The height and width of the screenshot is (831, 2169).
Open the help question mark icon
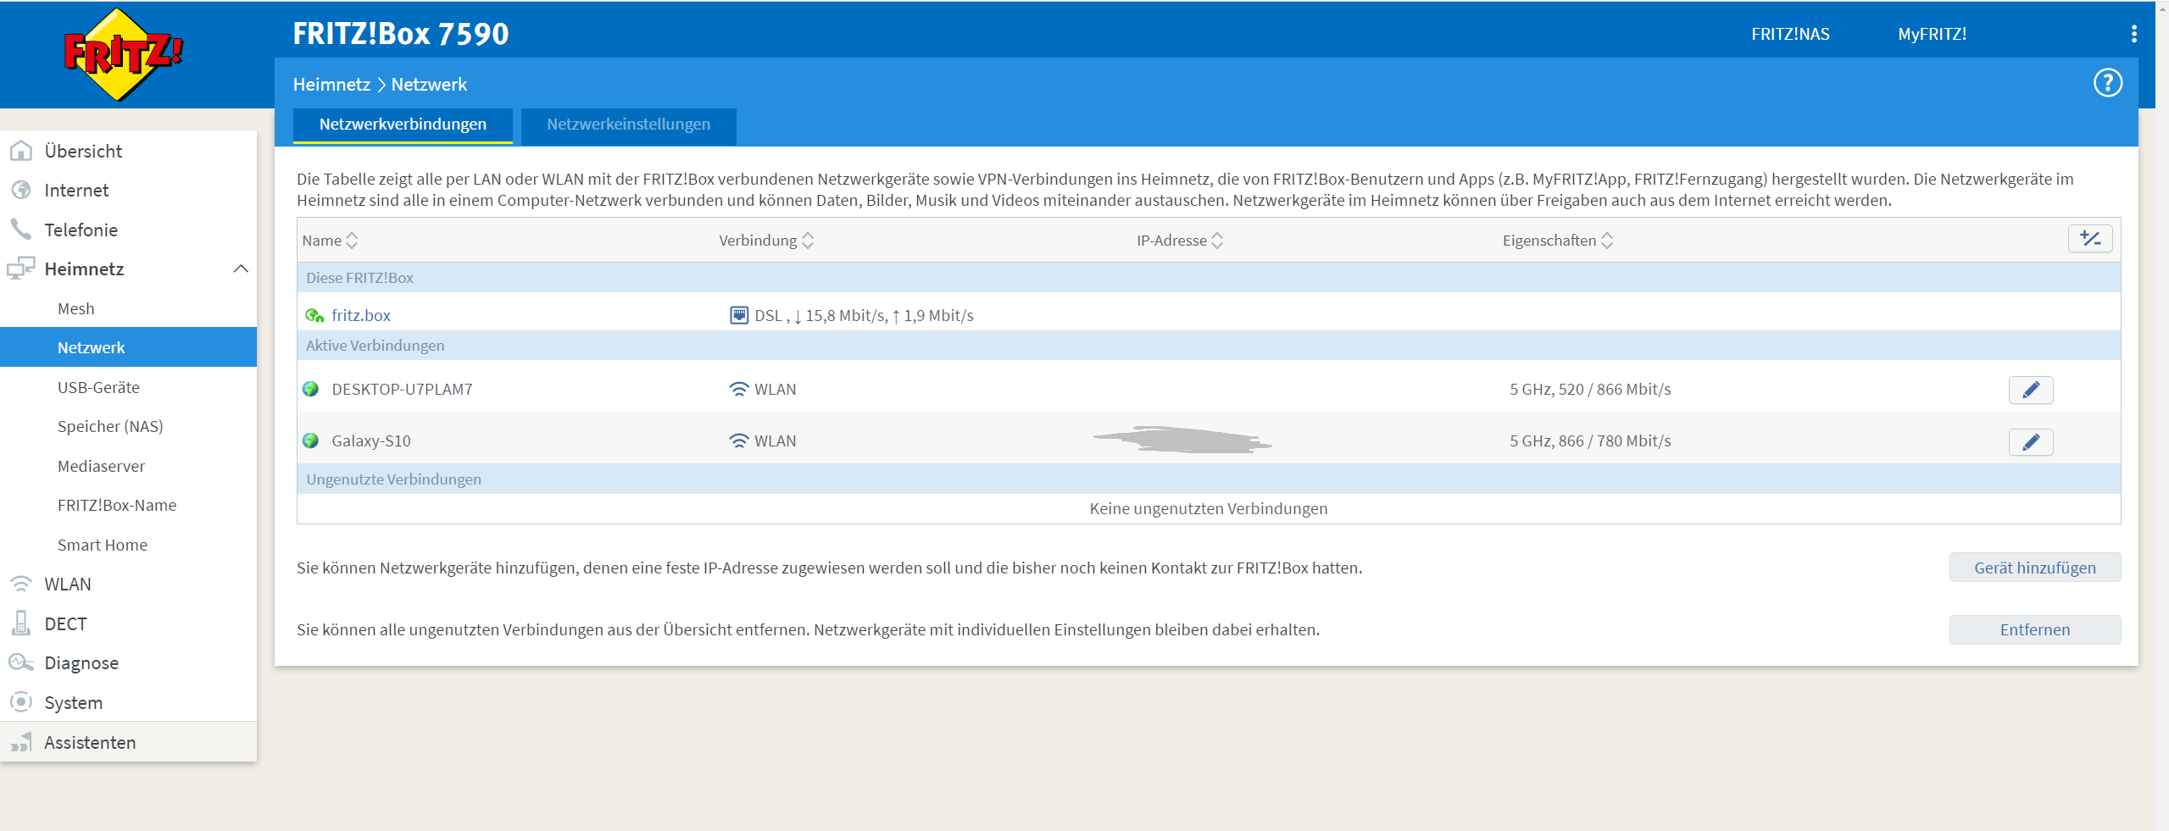tap(2107, 83)
